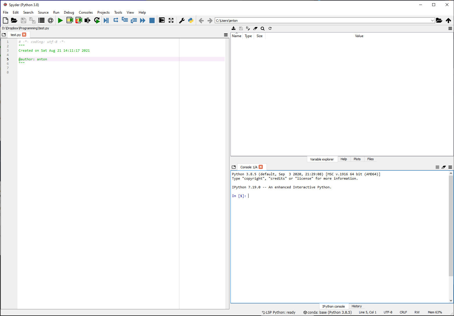Screen dimensions: 454x316
Task: Go back with left arrow icon
Action: tap(201, 21)
